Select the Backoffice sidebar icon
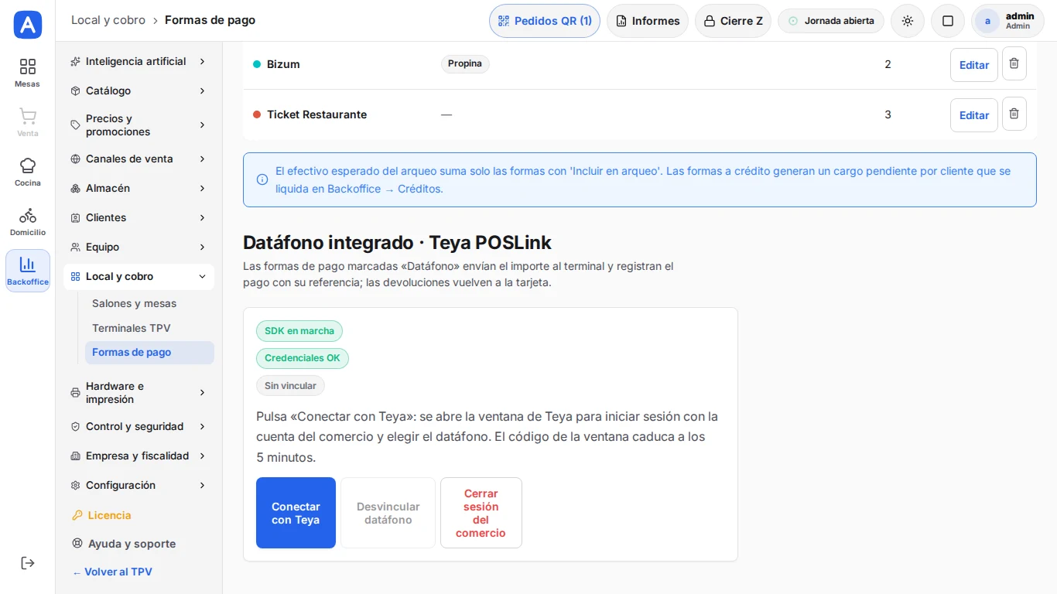Screen dimensions: 1057x594 pyautogui.click(x=28, y=271)
